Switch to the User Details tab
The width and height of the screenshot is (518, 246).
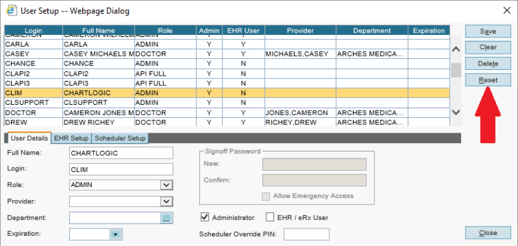coord(29,138)
